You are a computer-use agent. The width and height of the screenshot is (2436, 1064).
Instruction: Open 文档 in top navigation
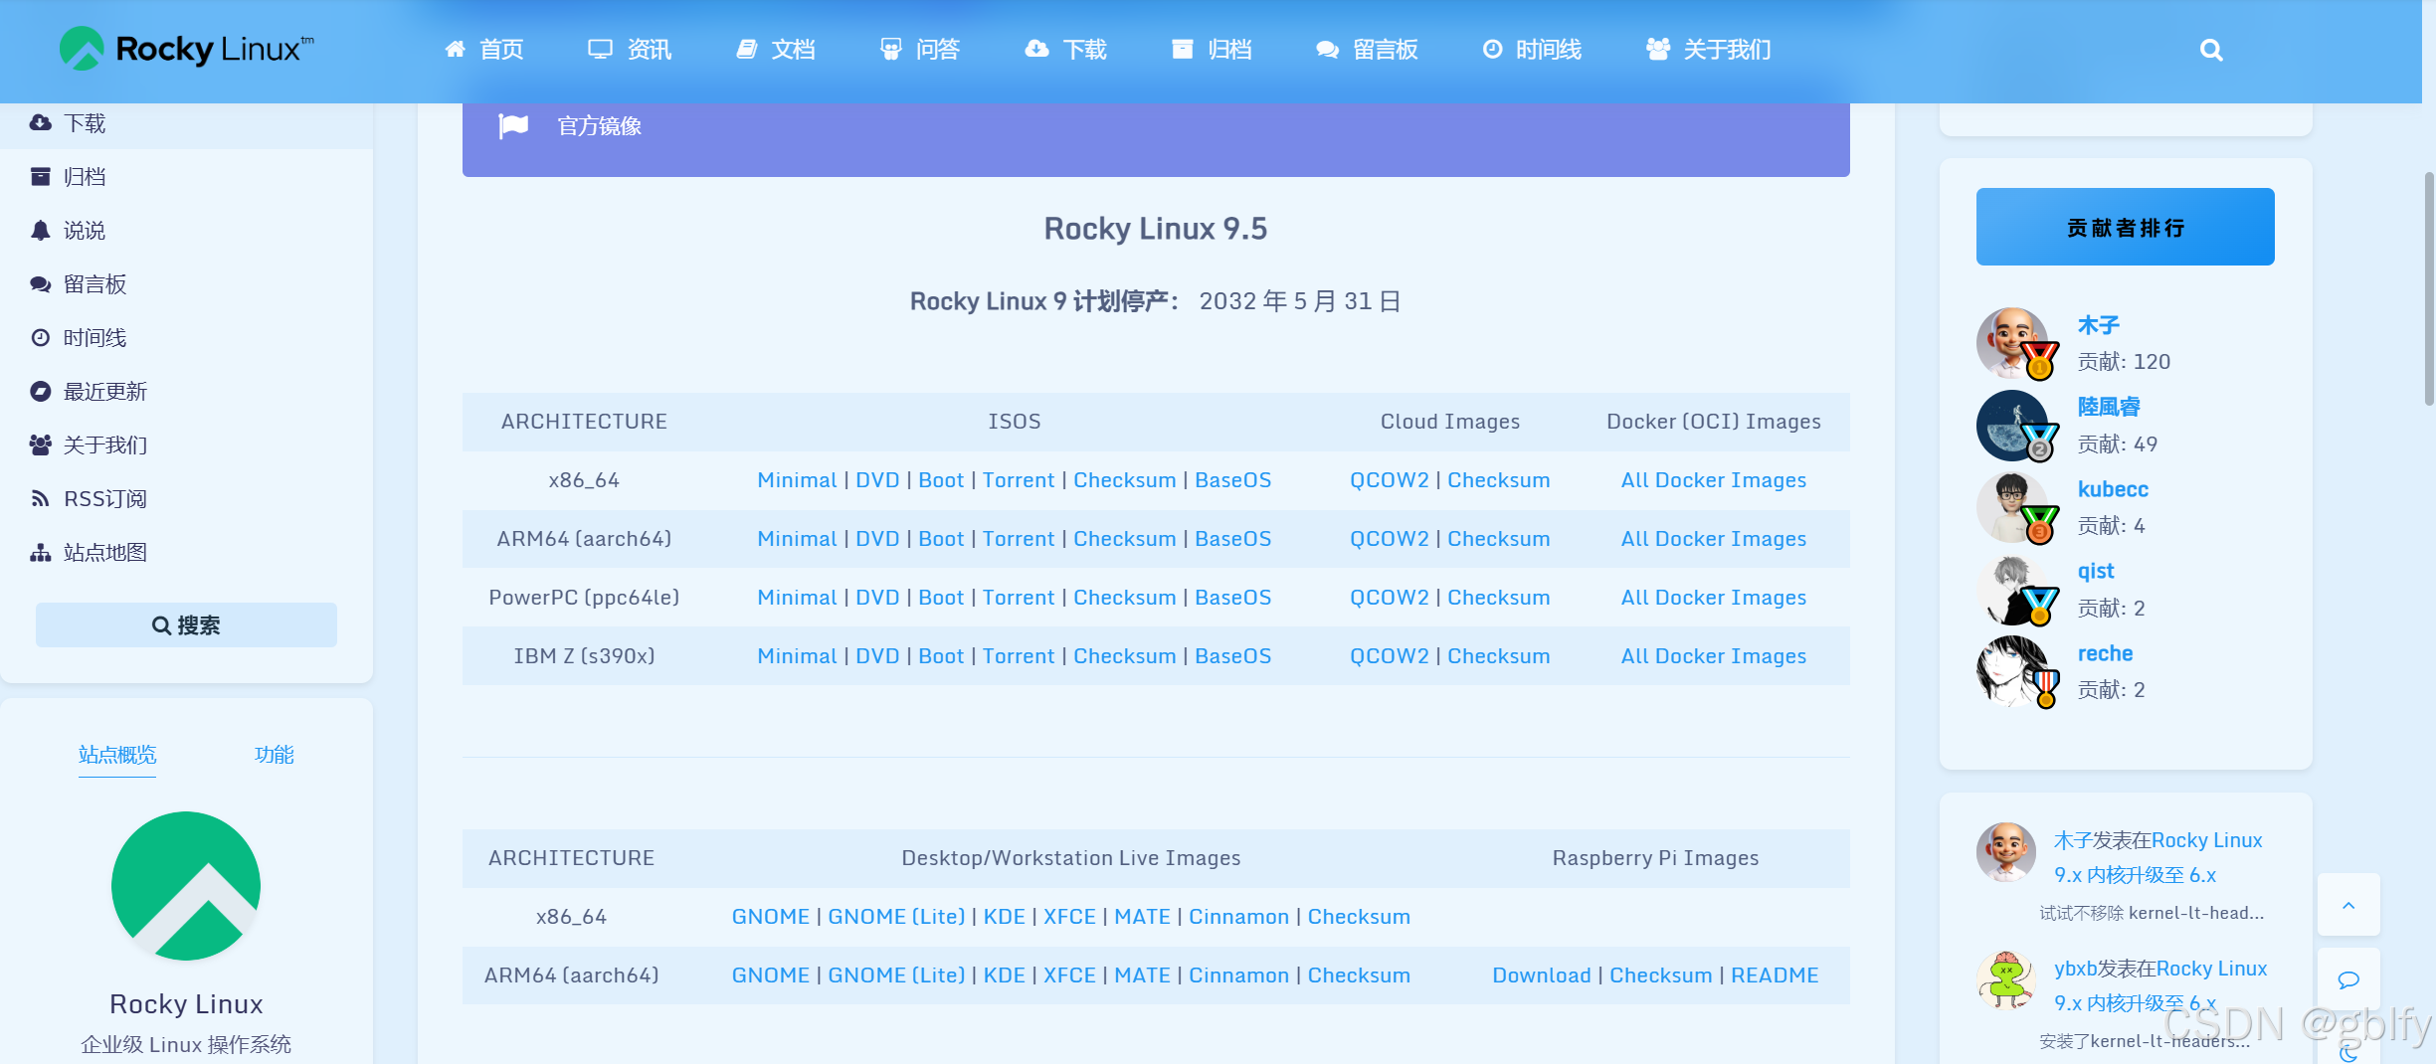pos(776,50)
